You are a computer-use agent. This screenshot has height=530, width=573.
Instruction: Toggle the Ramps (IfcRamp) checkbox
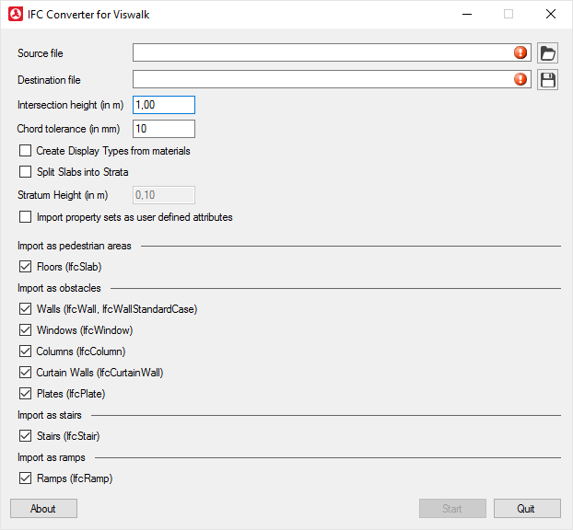(x=26, y=478)
